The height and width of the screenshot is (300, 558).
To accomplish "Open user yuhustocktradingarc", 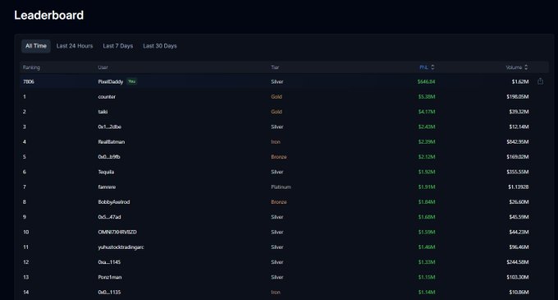I will [121, 247].
